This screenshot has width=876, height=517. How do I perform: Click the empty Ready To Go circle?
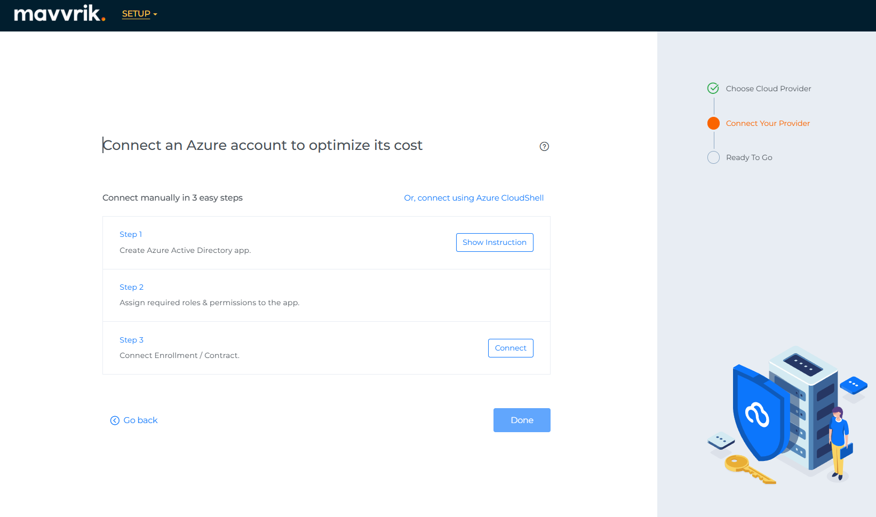[713, 157]
